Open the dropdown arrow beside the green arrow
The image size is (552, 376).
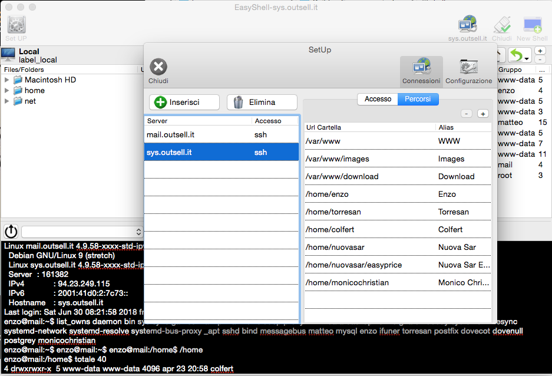coord(527,58)
